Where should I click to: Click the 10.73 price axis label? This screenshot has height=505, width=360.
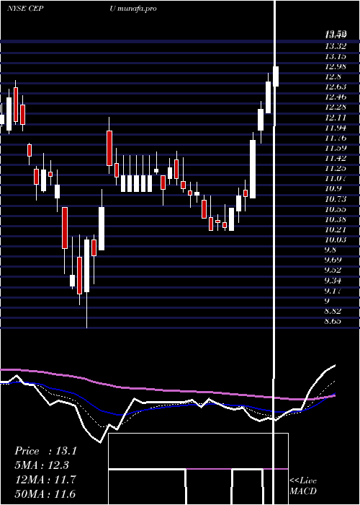click(336, 199)
